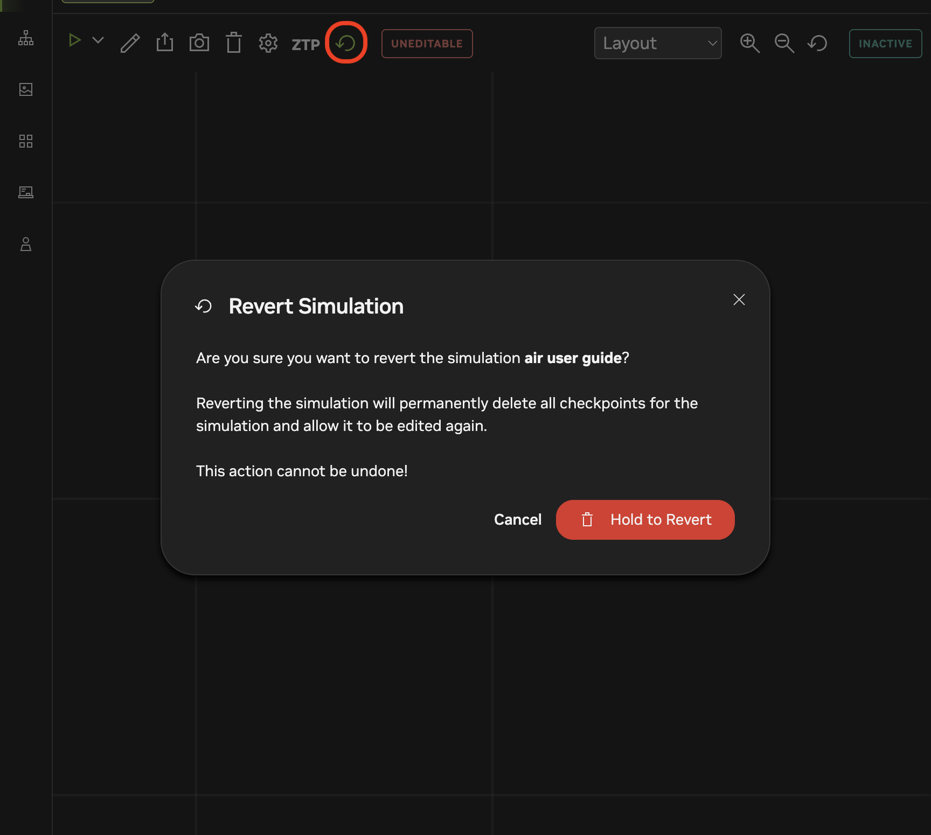931x835 pixels.
Task: Cancel the Revert Simulation dialog
Action: tap(517, 519)
